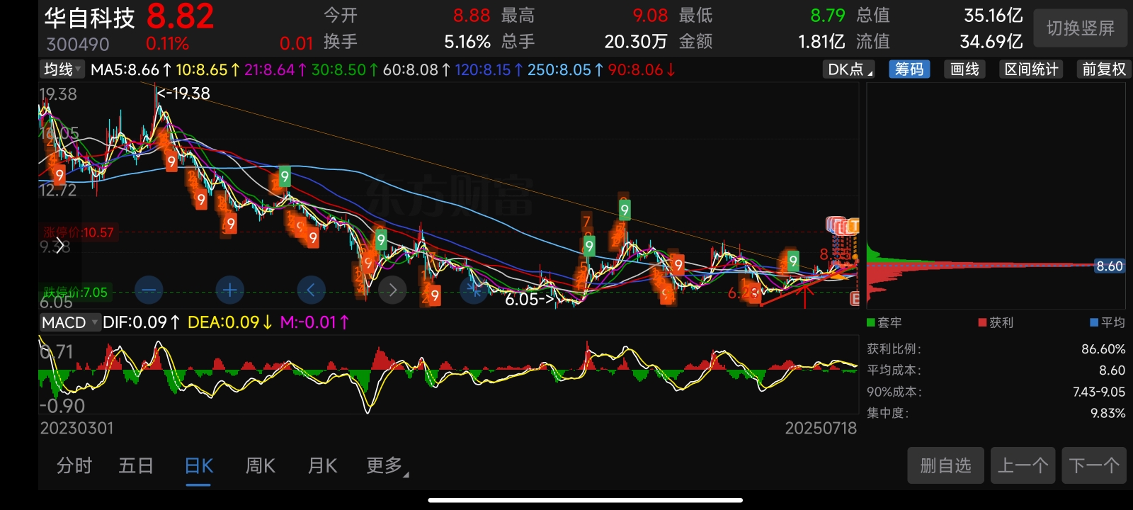
Task: Tap the DEA:0.09 MACD value
Action: (229, 322)
